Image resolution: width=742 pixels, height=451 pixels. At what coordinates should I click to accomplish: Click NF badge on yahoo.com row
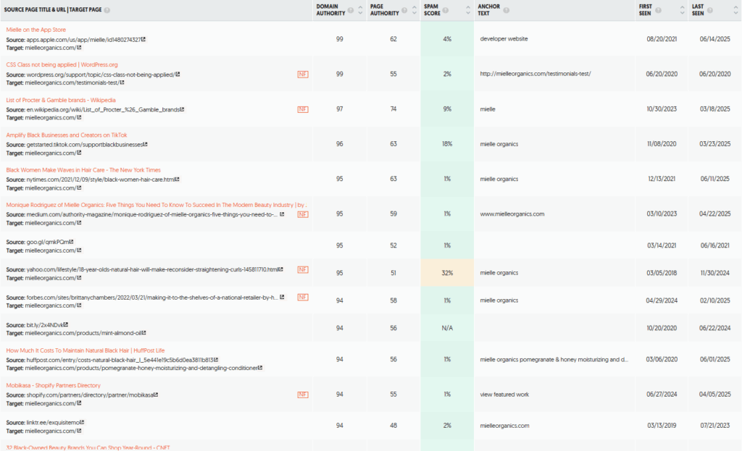303,269
